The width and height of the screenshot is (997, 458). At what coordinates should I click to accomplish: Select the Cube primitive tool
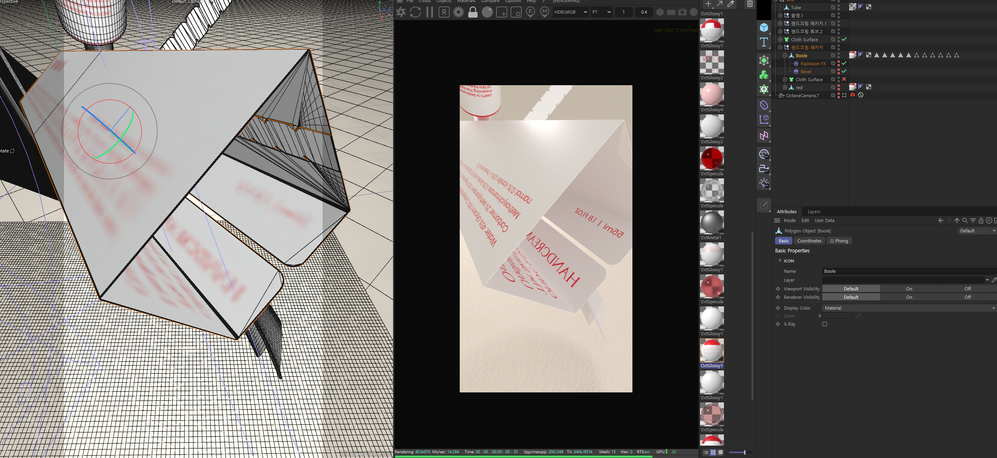coord(764,27)
